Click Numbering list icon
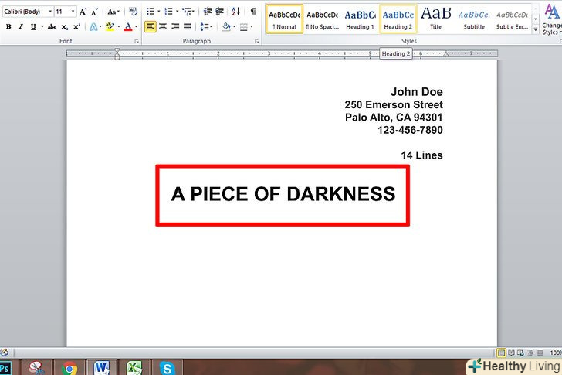Screen dimensions: 562x375 [x=168, y=12]
